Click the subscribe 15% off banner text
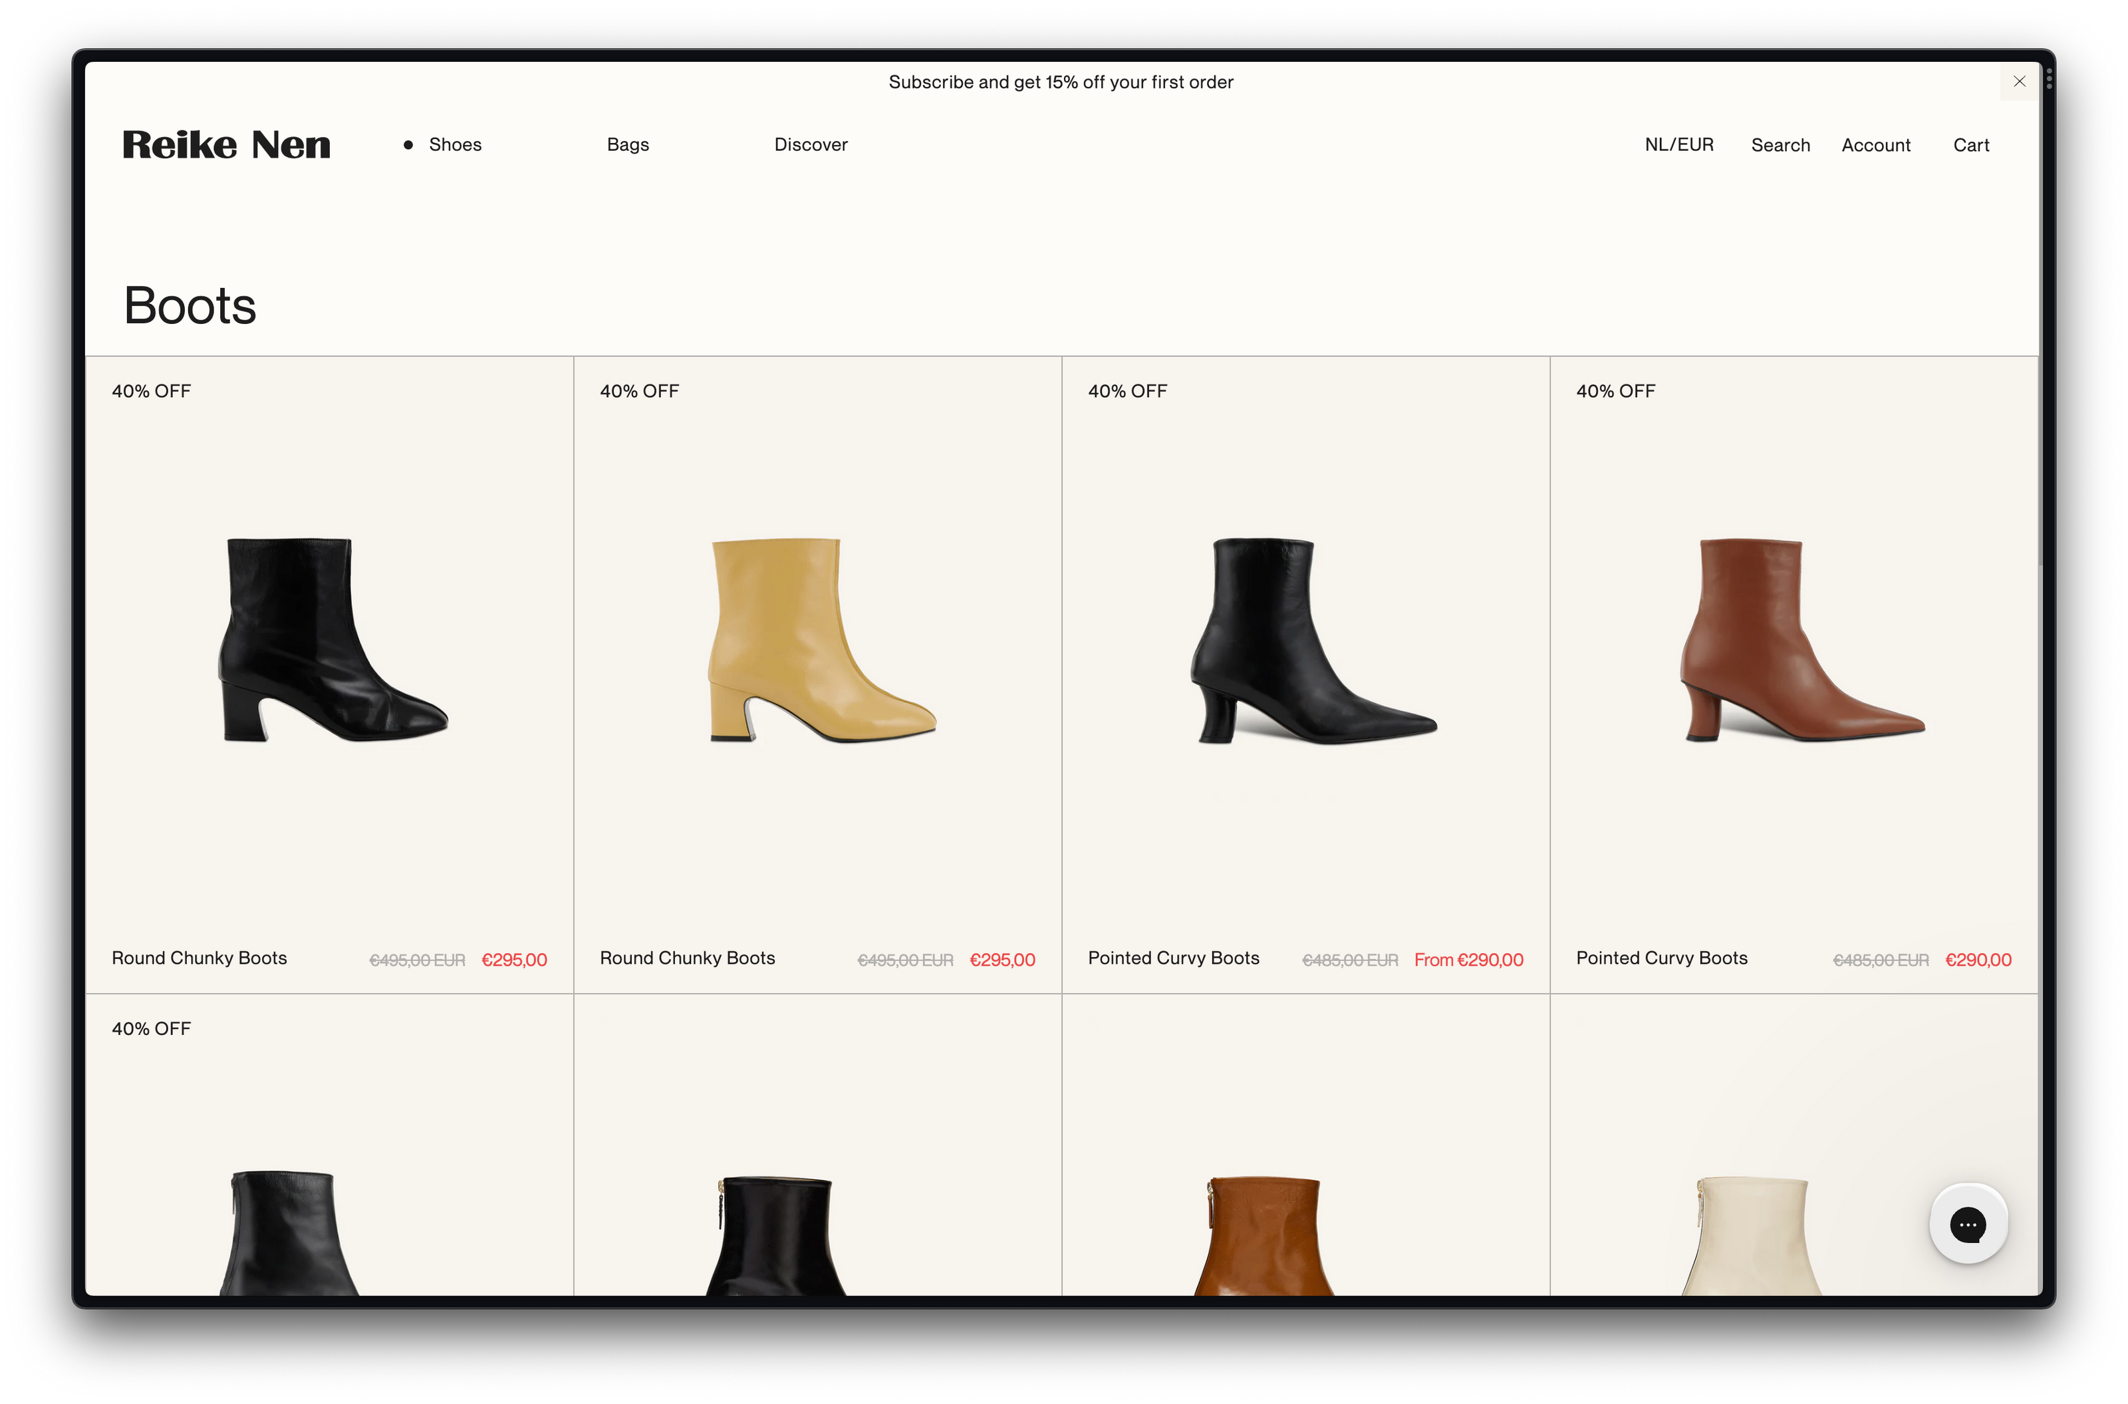Screen dimensions: 2128x1404 pyautogui.click(x=1061, y=82)
